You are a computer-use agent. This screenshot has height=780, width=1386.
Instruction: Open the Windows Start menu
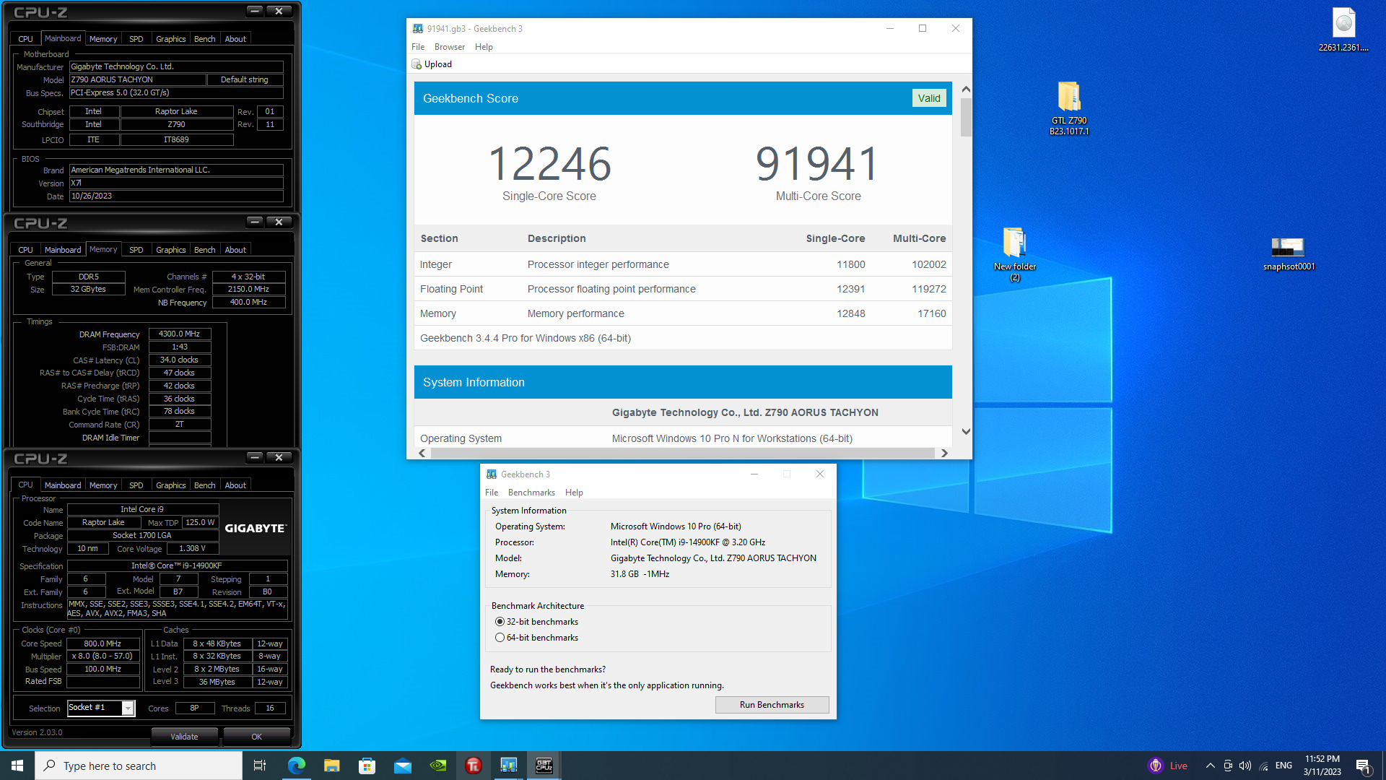click(17, 766)
